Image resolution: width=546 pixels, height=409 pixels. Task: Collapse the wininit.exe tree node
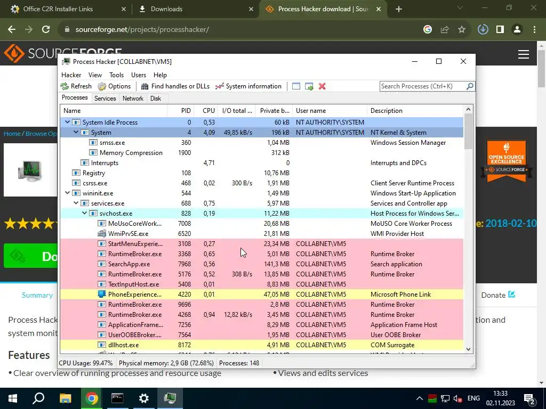(67, 193)
